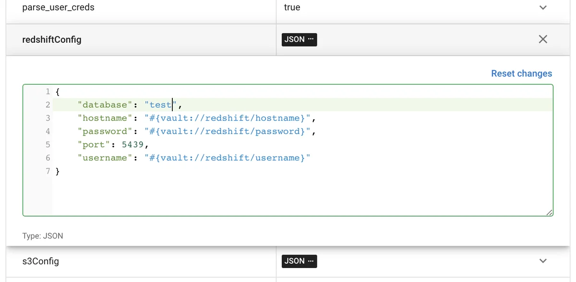576x282 pixels.
Task: Click the true value of parse_user_creds
Action: (x=292, y=8)
